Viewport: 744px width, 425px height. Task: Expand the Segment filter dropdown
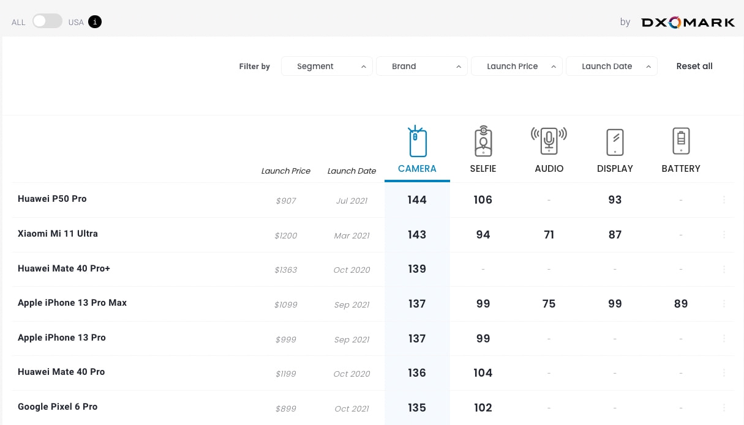tap(326, 66)
